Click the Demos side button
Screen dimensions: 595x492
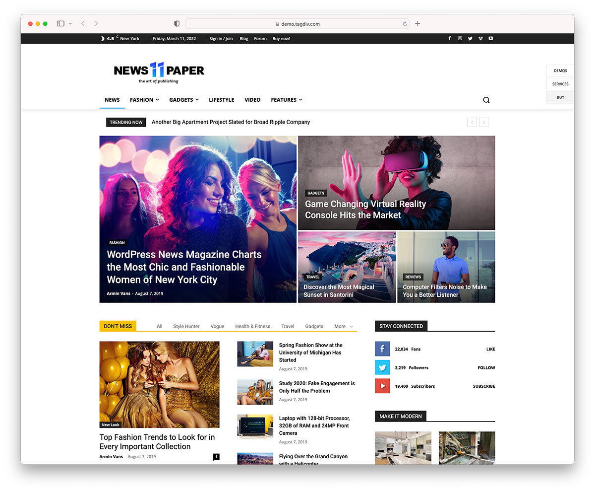[x=560, y=70]
